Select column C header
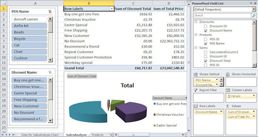 tap(134, 3)
